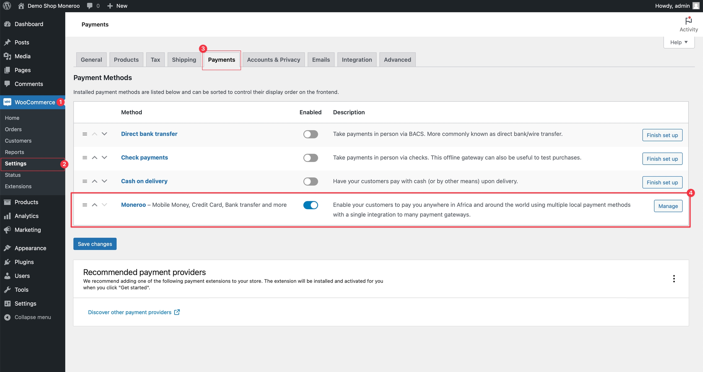Click the Products box icon
703x372 pixels.
pyautogui.click(x=8, y=202)
